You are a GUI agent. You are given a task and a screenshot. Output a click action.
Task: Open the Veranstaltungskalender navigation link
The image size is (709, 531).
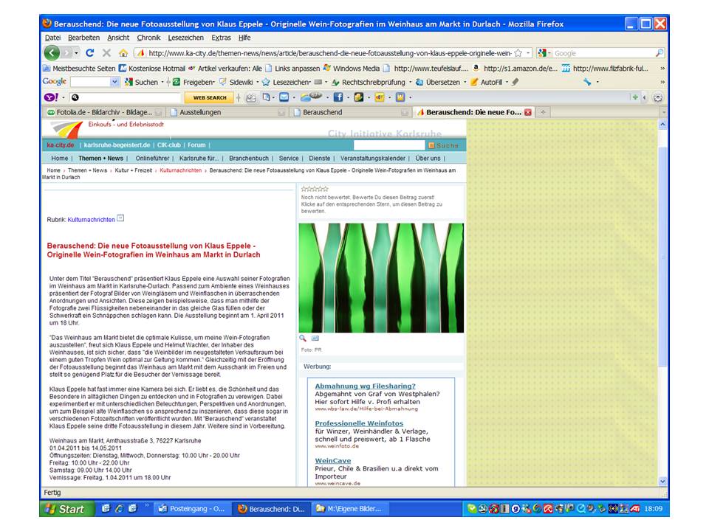372,158
